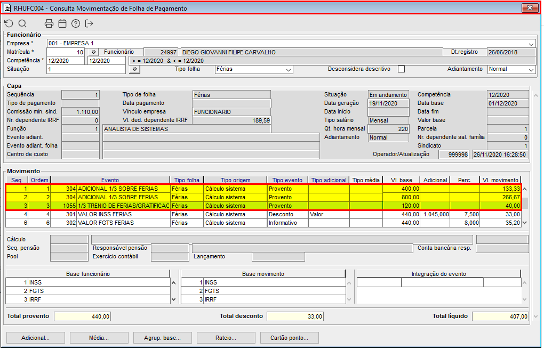Click the printer icon in toolbar
The width and height of the screenshot is (544, 350).
coord(49,23)
